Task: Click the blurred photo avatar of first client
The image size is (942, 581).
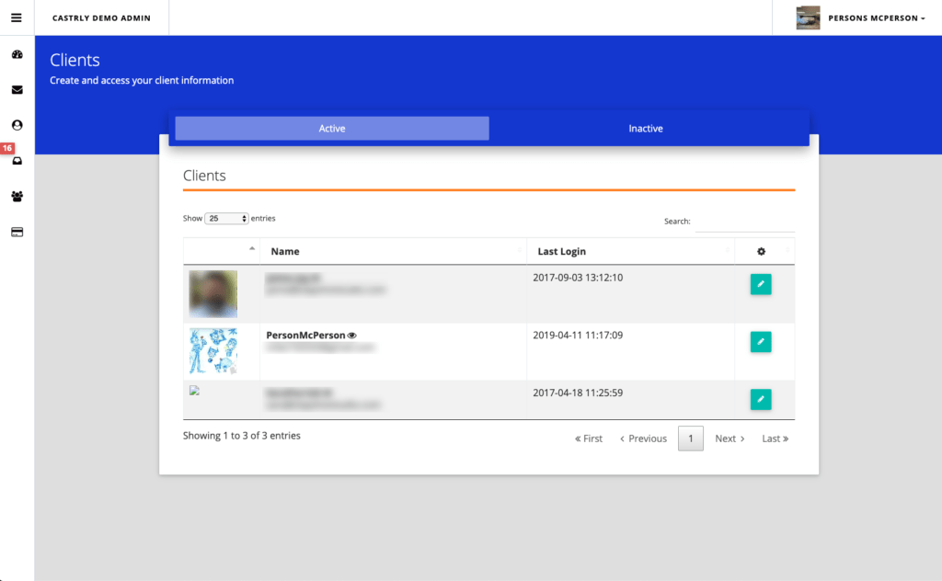Action: [213, 294]
